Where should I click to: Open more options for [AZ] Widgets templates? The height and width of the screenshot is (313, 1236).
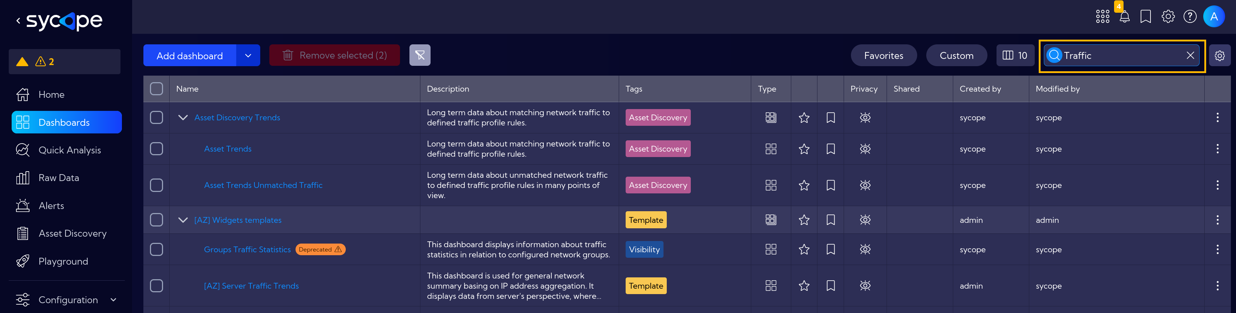pos(1217,220)
